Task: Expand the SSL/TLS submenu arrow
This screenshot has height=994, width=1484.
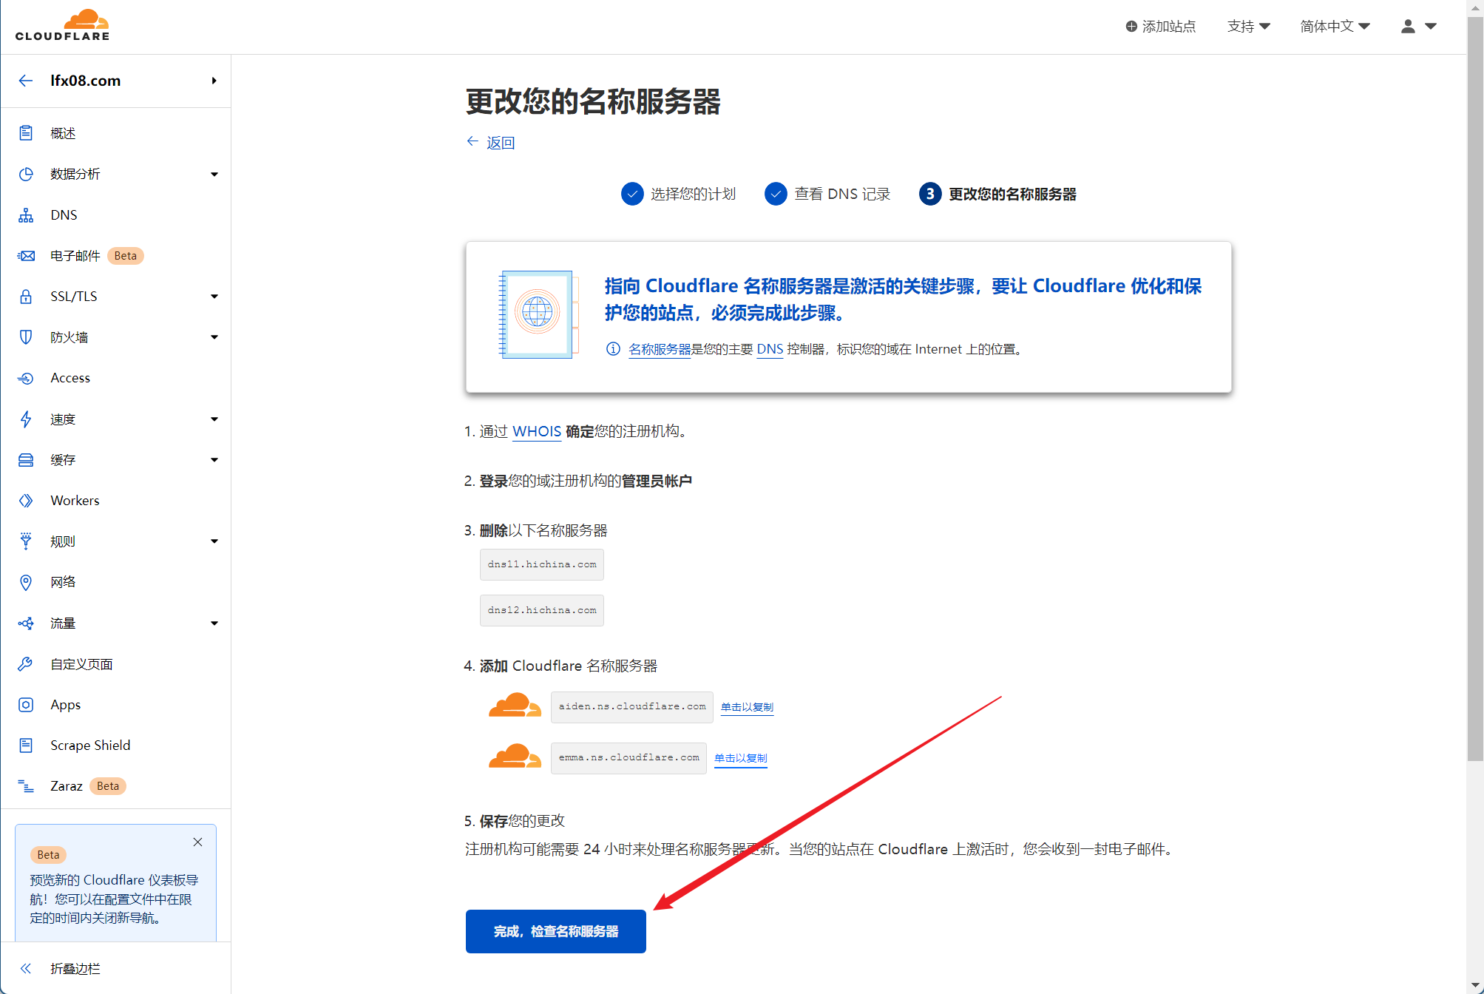Action: point(214,297)
